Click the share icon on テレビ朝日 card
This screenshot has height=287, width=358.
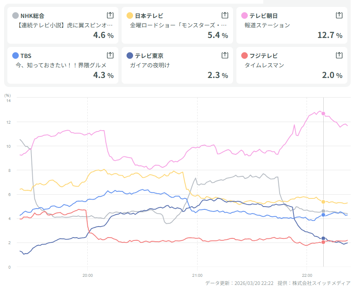click(x=339, y=15)
